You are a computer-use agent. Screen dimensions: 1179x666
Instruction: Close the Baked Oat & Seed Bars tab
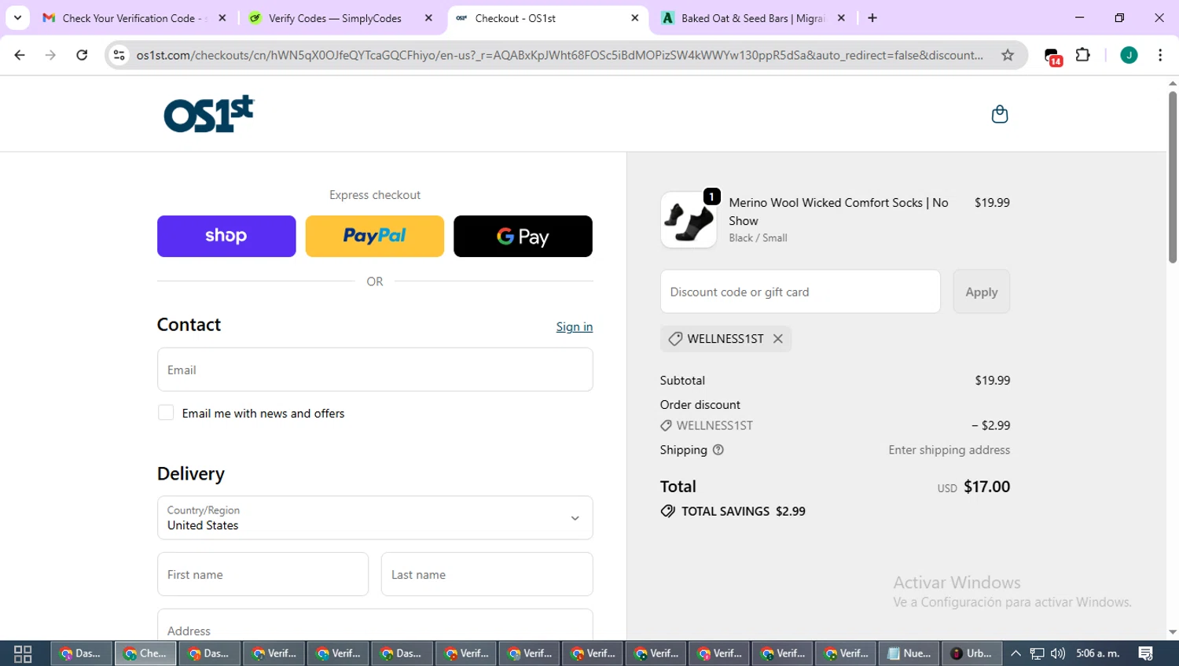point(841,17)
